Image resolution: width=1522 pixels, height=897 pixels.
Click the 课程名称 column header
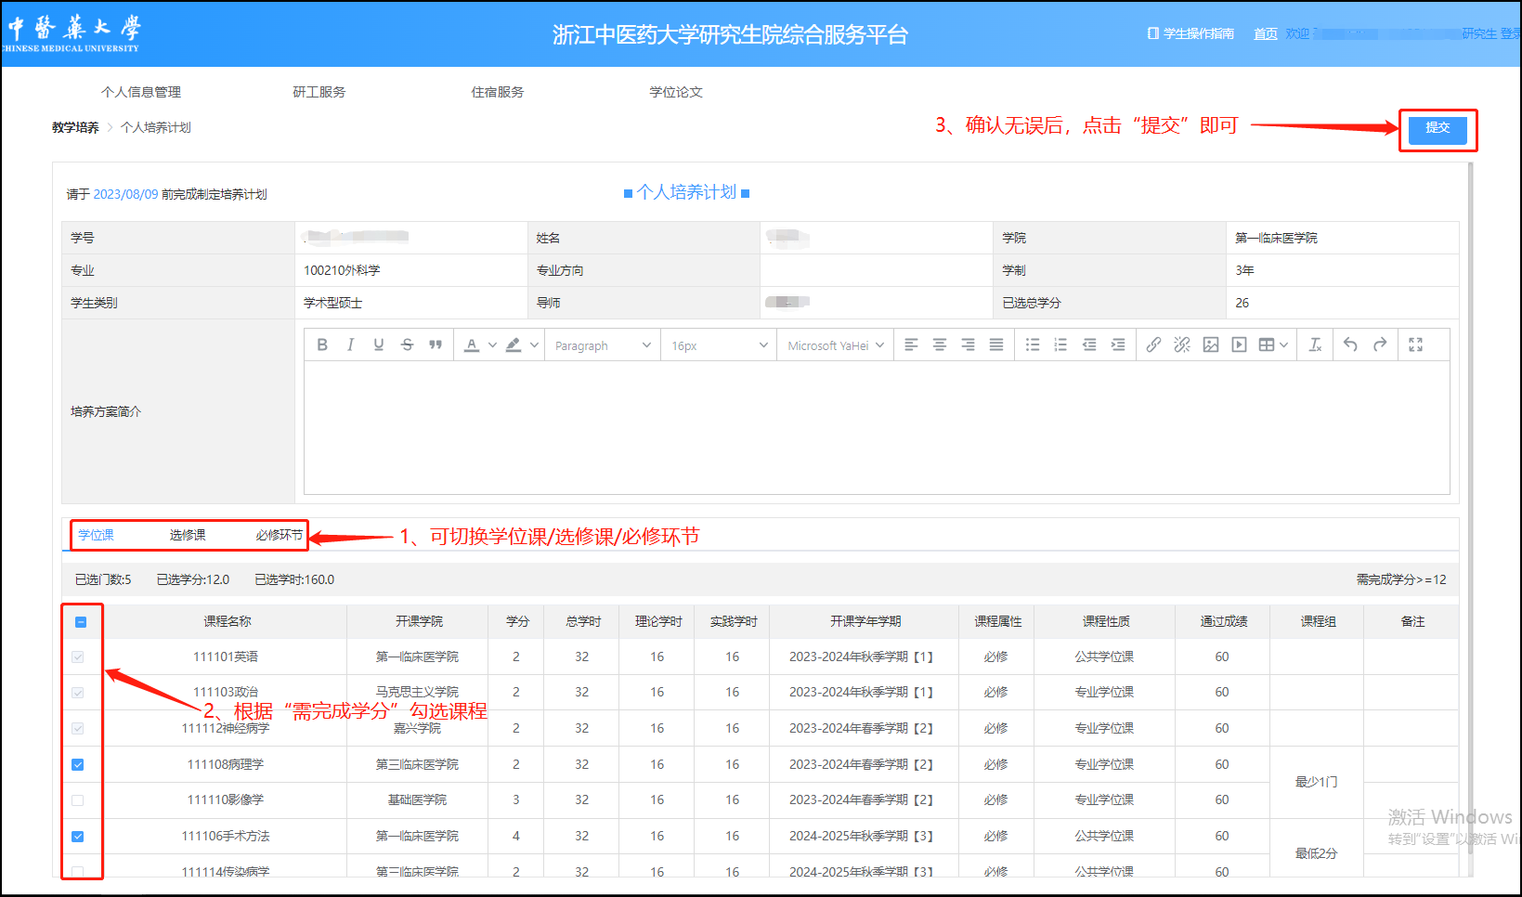(x=228, y=621)
